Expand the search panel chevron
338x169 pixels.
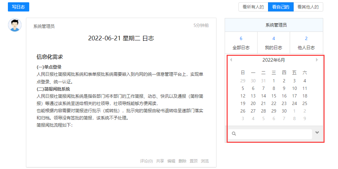point(317,133)
